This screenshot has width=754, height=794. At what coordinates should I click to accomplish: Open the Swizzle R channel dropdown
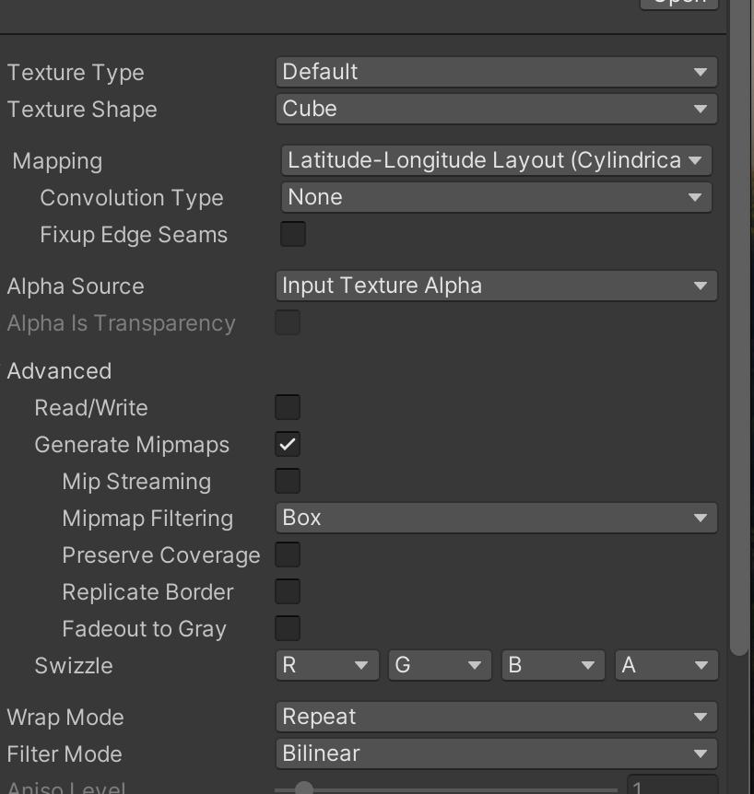[327, 665]
